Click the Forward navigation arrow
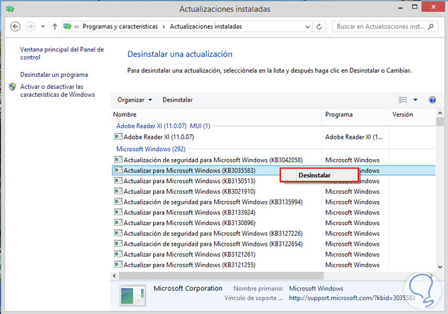The width and height of the screenshot is (448, 314). click(31, 27)
